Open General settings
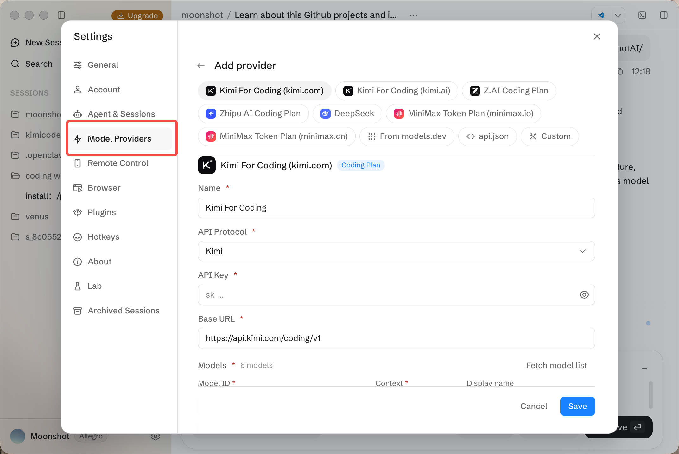 (x=120, y=65)
